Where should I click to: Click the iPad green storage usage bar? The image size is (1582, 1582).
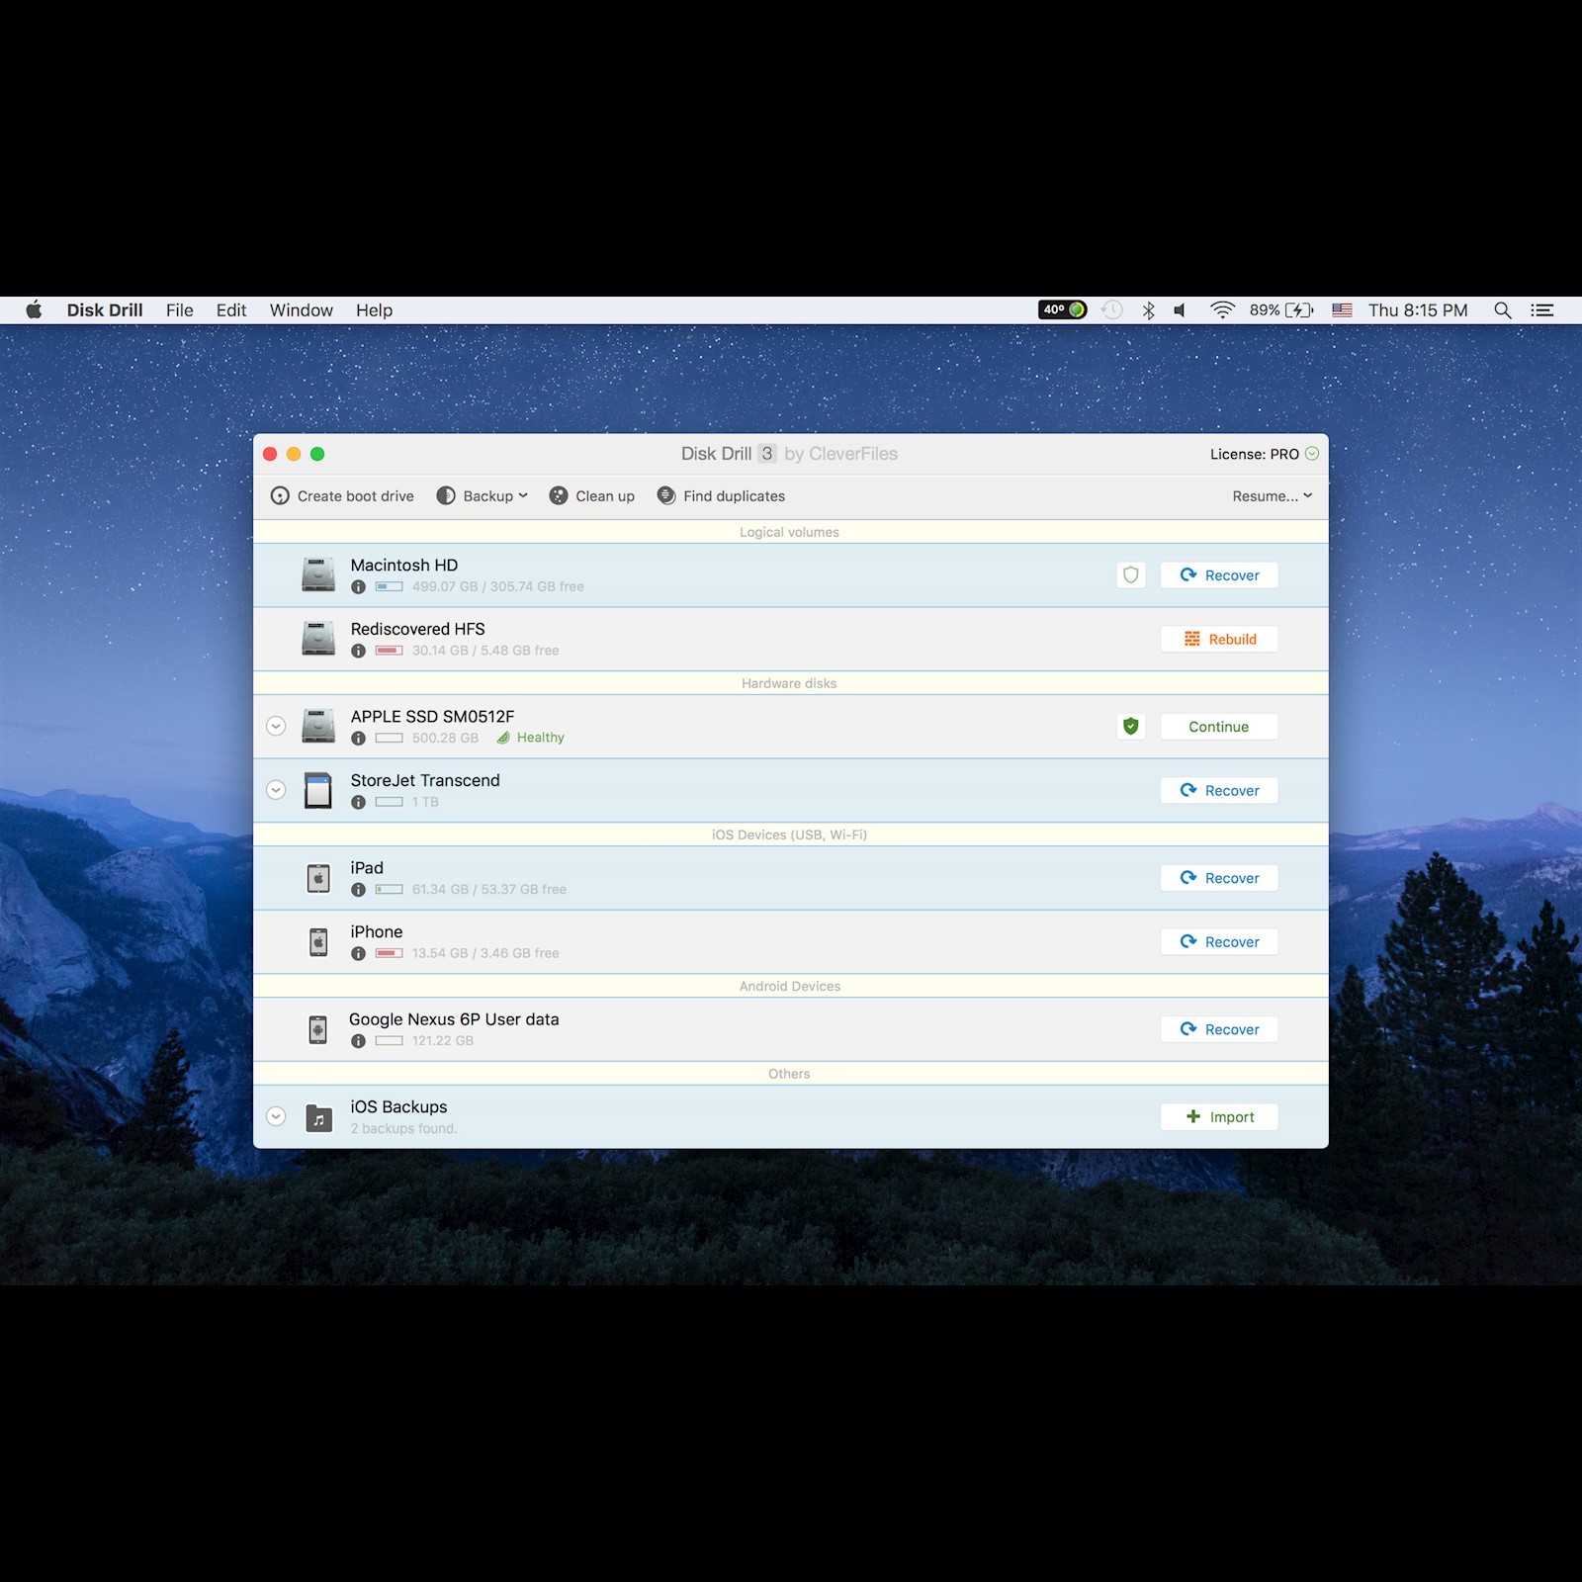point(389,889)
